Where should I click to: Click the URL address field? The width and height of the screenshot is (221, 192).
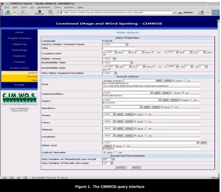point(115,13)
